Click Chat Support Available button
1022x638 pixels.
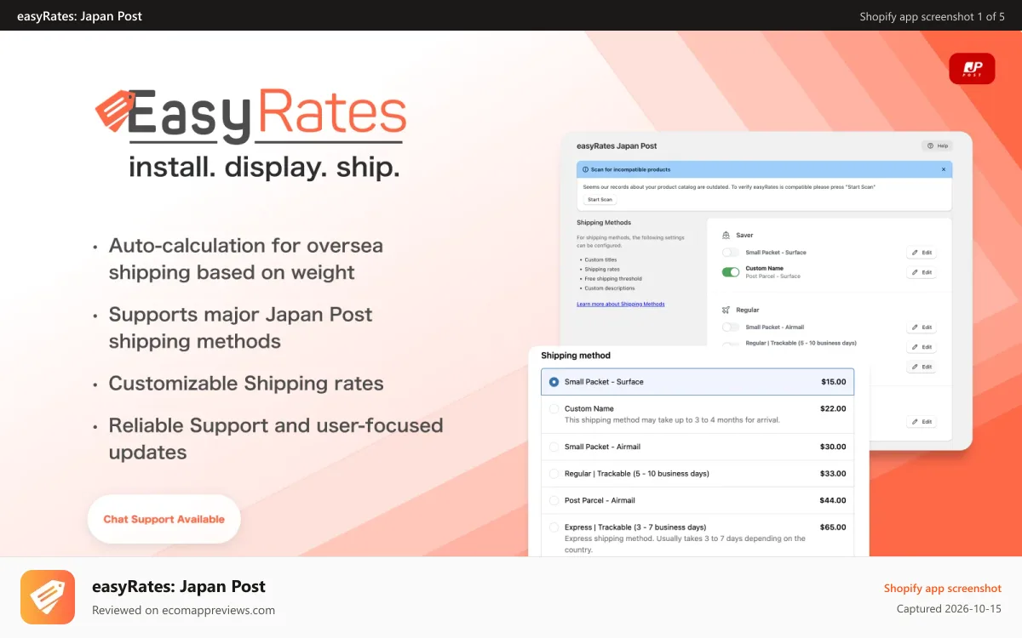[164, 519]
